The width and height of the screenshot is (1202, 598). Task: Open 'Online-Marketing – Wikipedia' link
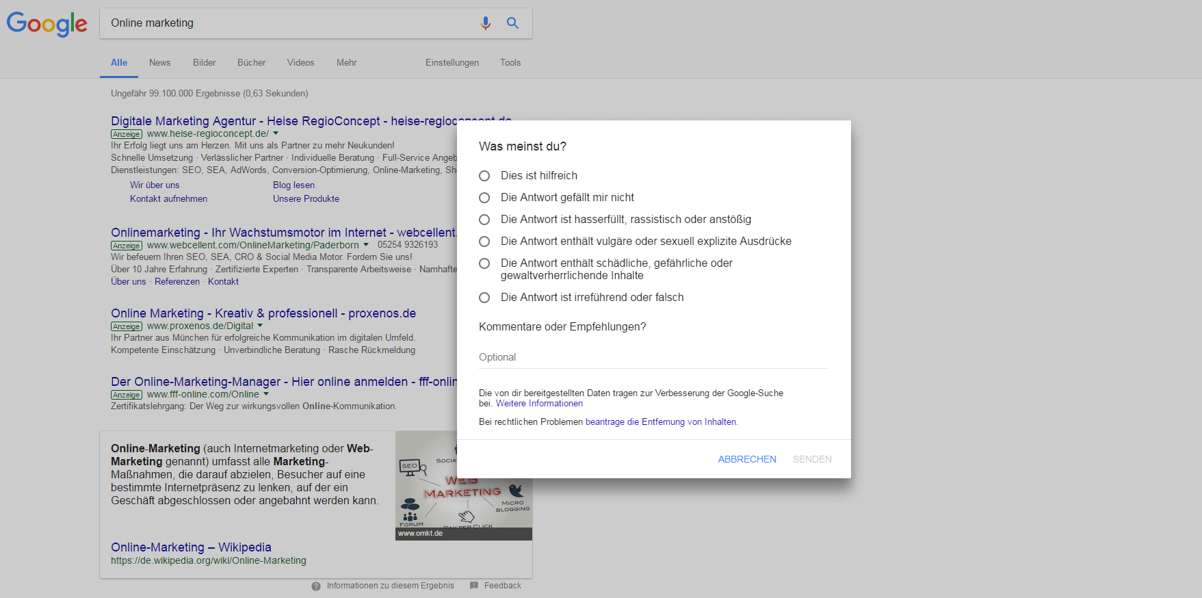tap(191, 547)
